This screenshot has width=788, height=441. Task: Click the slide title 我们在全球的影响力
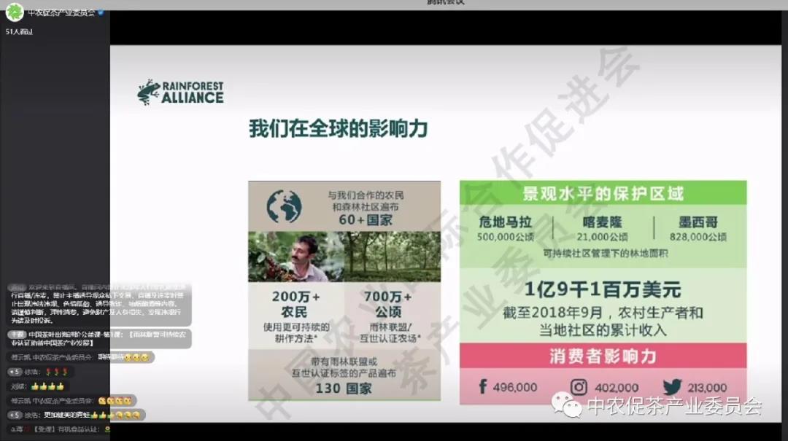click(339, 128)
